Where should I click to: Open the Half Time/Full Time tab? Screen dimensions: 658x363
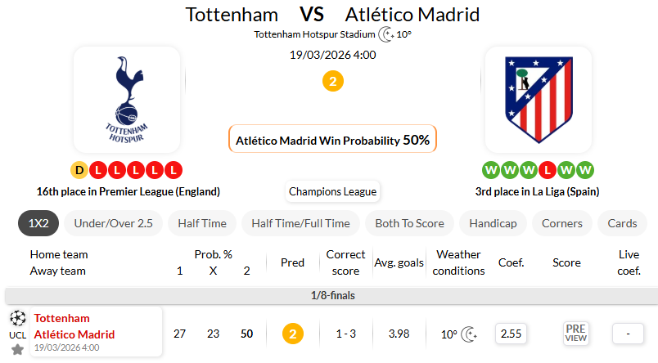[x=300, y=223]
